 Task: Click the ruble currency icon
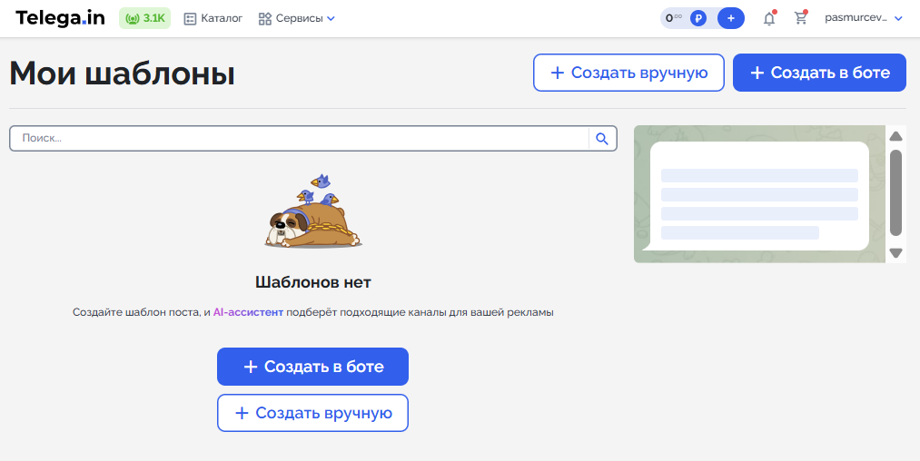pos(698,18)
